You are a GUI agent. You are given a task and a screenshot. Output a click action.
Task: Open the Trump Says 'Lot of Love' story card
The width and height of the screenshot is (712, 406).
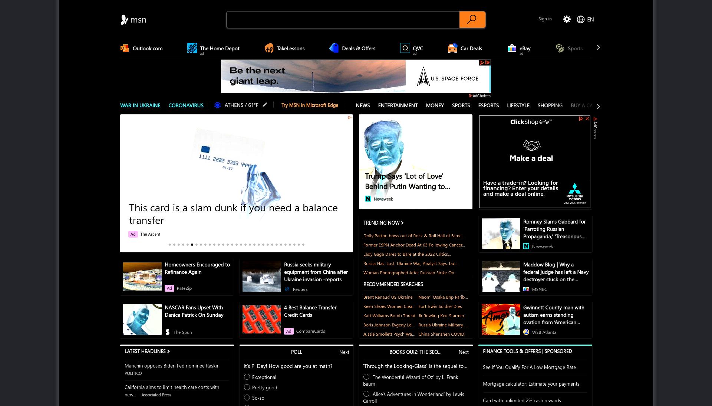point(416,162)
